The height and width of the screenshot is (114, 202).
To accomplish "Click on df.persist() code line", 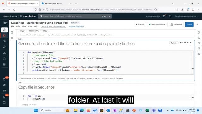I will coord(39,64).
